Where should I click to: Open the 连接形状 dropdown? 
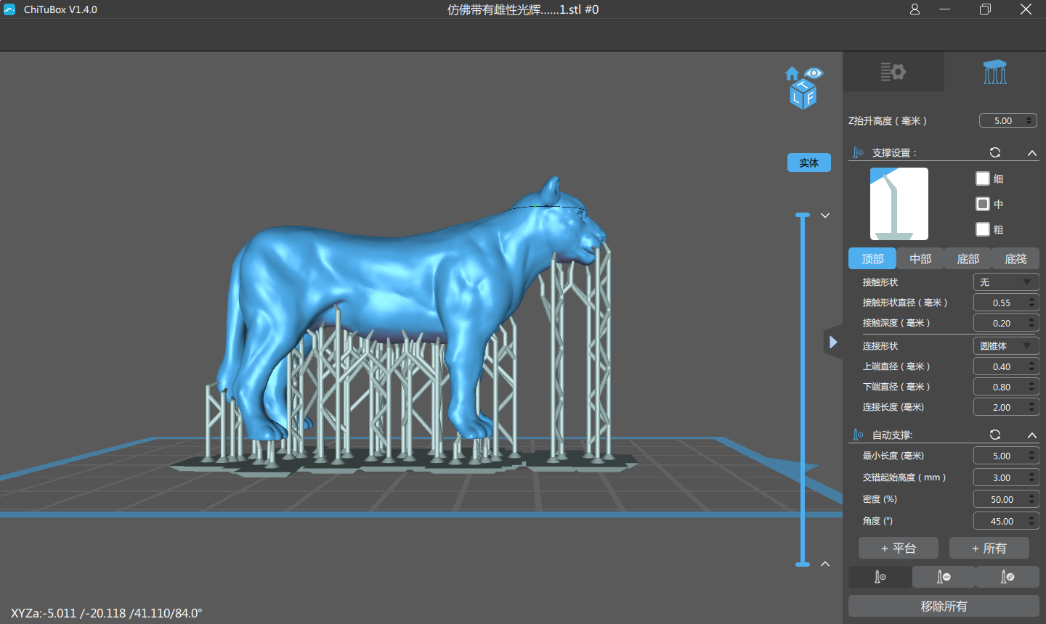pyautogui.click(x=1006, y=346)
